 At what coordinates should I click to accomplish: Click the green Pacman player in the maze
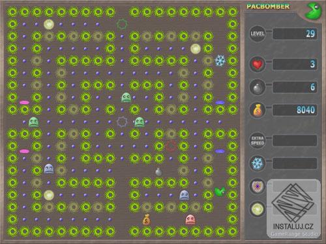(220, 192)
